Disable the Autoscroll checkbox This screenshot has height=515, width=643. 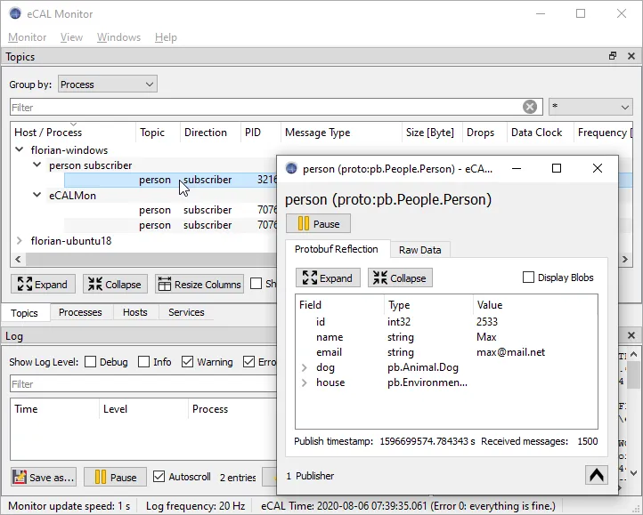(159, 477)
